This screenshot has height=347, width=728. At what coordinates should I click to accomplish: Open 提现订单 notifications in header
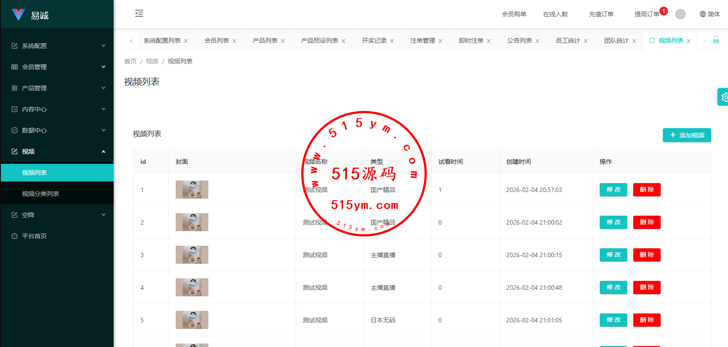point(647,14)
